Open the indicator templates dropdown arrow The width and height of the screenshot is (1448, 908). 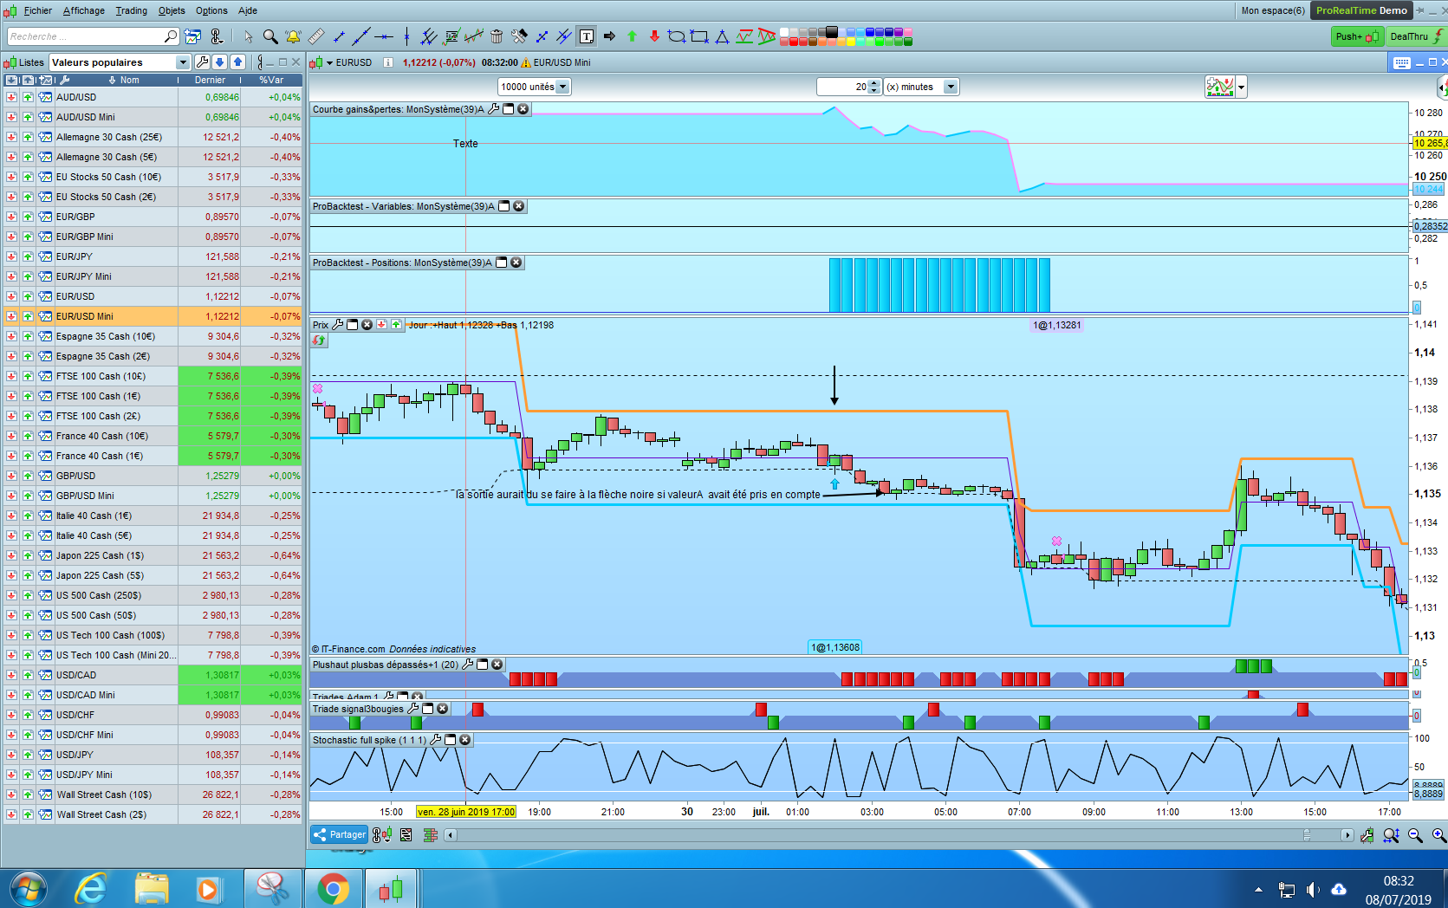[x=1242, y=87]
